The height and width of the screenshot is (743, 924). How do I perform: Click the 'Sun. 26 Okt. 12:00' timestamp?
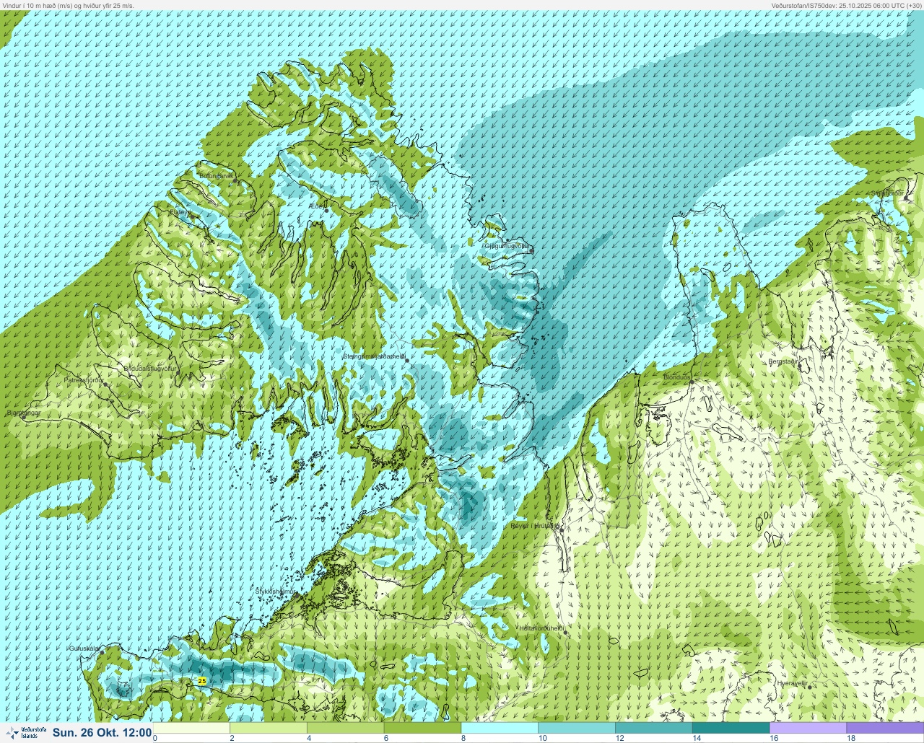click(102, 733)
